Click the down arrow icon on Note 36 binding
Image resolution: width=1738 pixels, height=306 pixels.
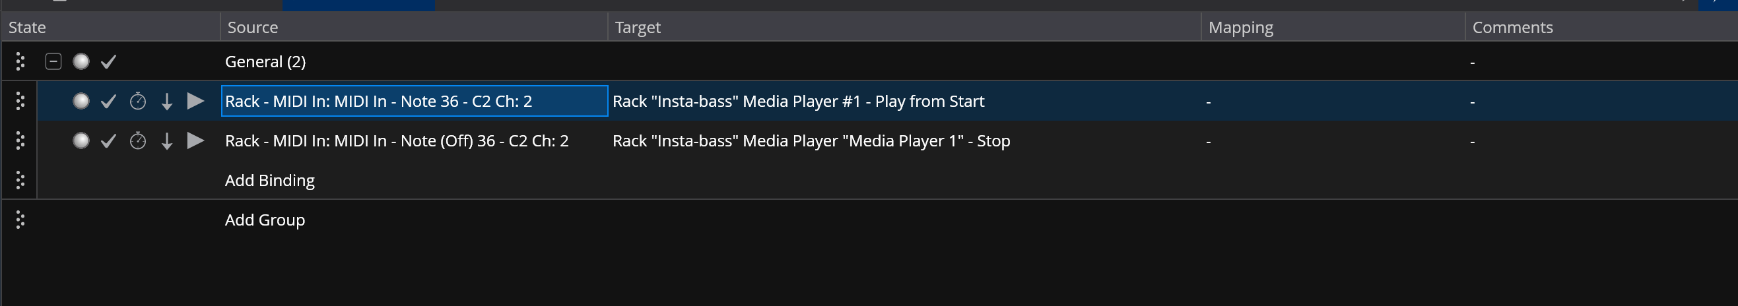tap(166, 102)
